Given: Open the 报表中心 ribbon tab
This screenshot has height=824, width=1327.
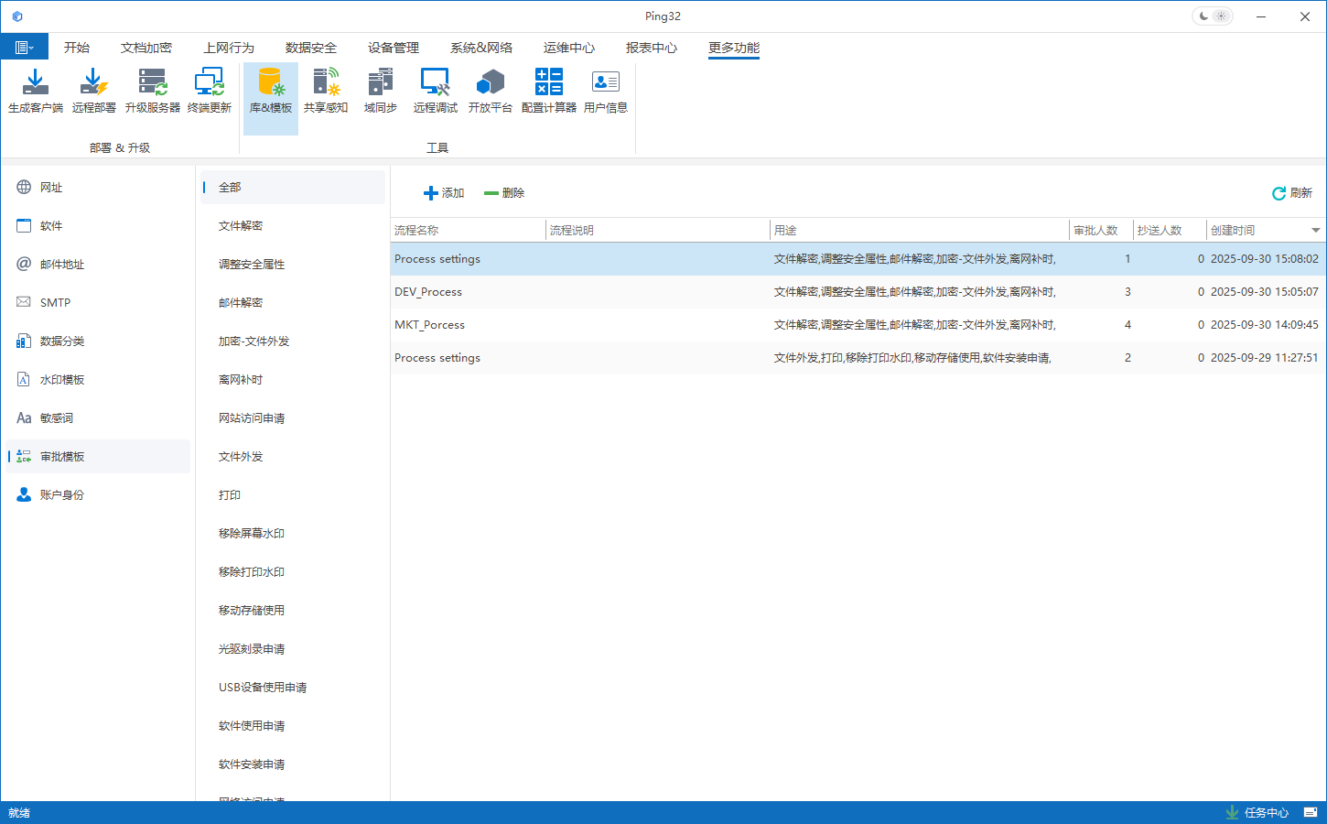Looking at the screenshot, I should [652, 48].
